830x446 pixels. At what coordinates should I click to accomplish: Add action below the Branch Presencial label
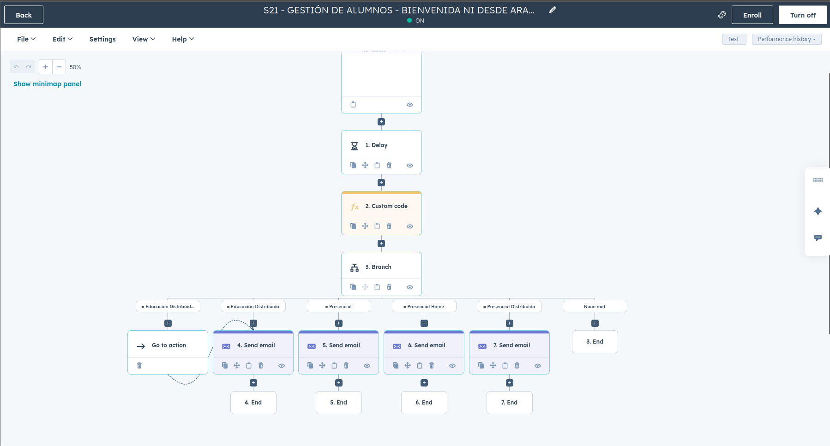pyautogui.click(x=339, y=323)
